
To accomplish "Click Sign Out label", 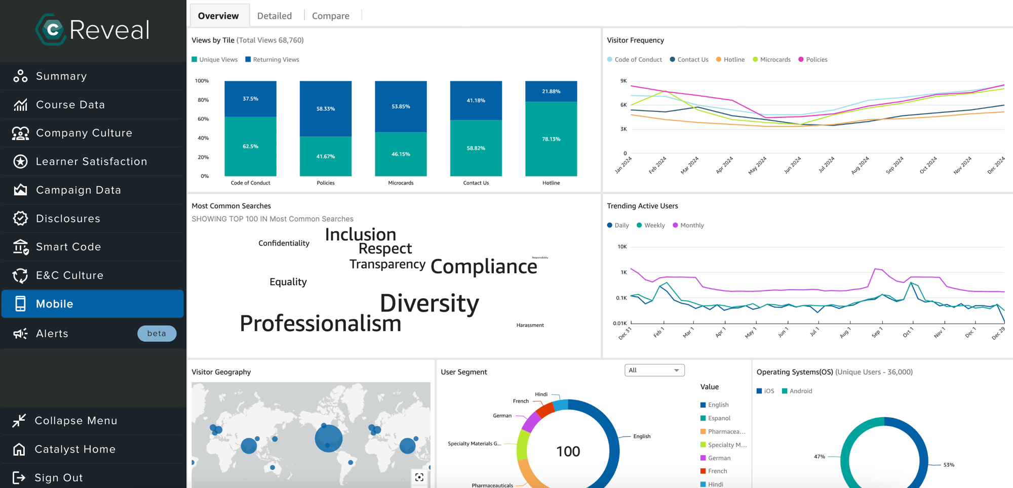I will [x=59, y=477].
